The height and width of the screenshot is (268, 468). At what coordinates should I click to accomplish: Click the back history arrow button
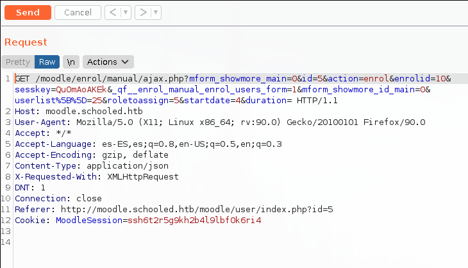point(112,12)
